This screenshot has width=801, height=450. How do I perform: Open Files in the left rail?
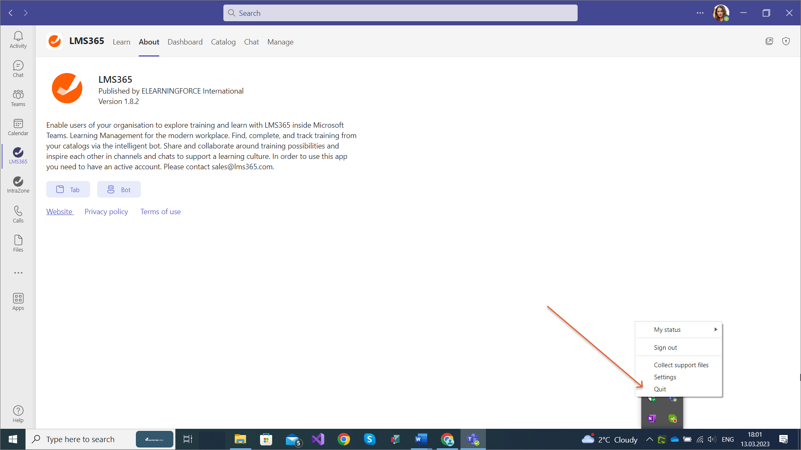(18, 243)
